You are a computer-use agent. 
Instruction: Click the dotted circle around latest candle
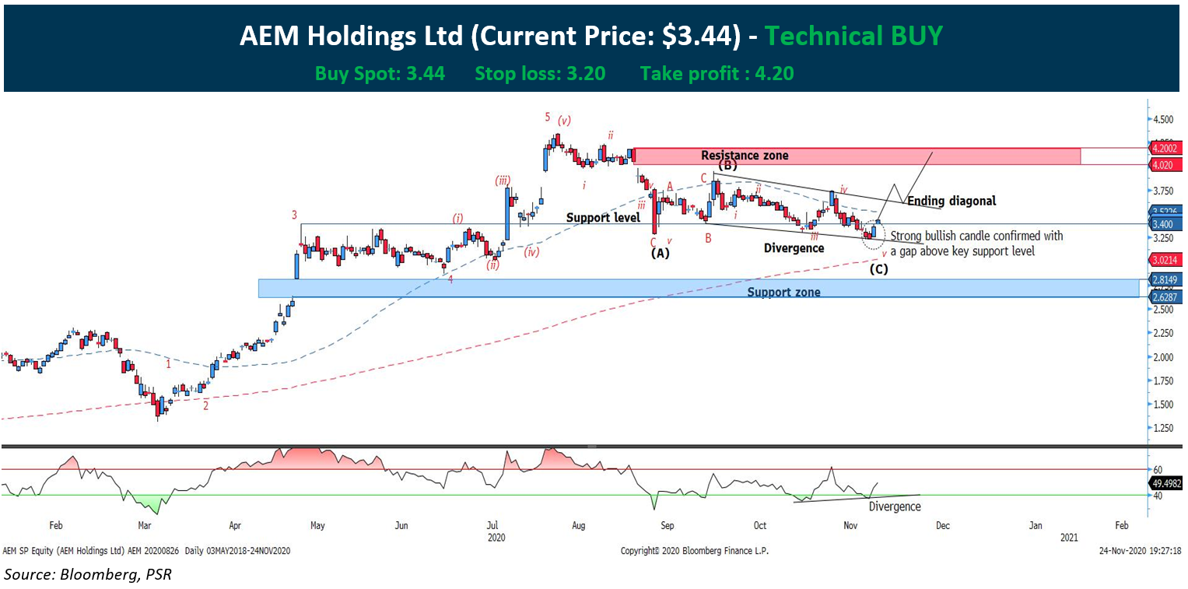coord(874,231)
